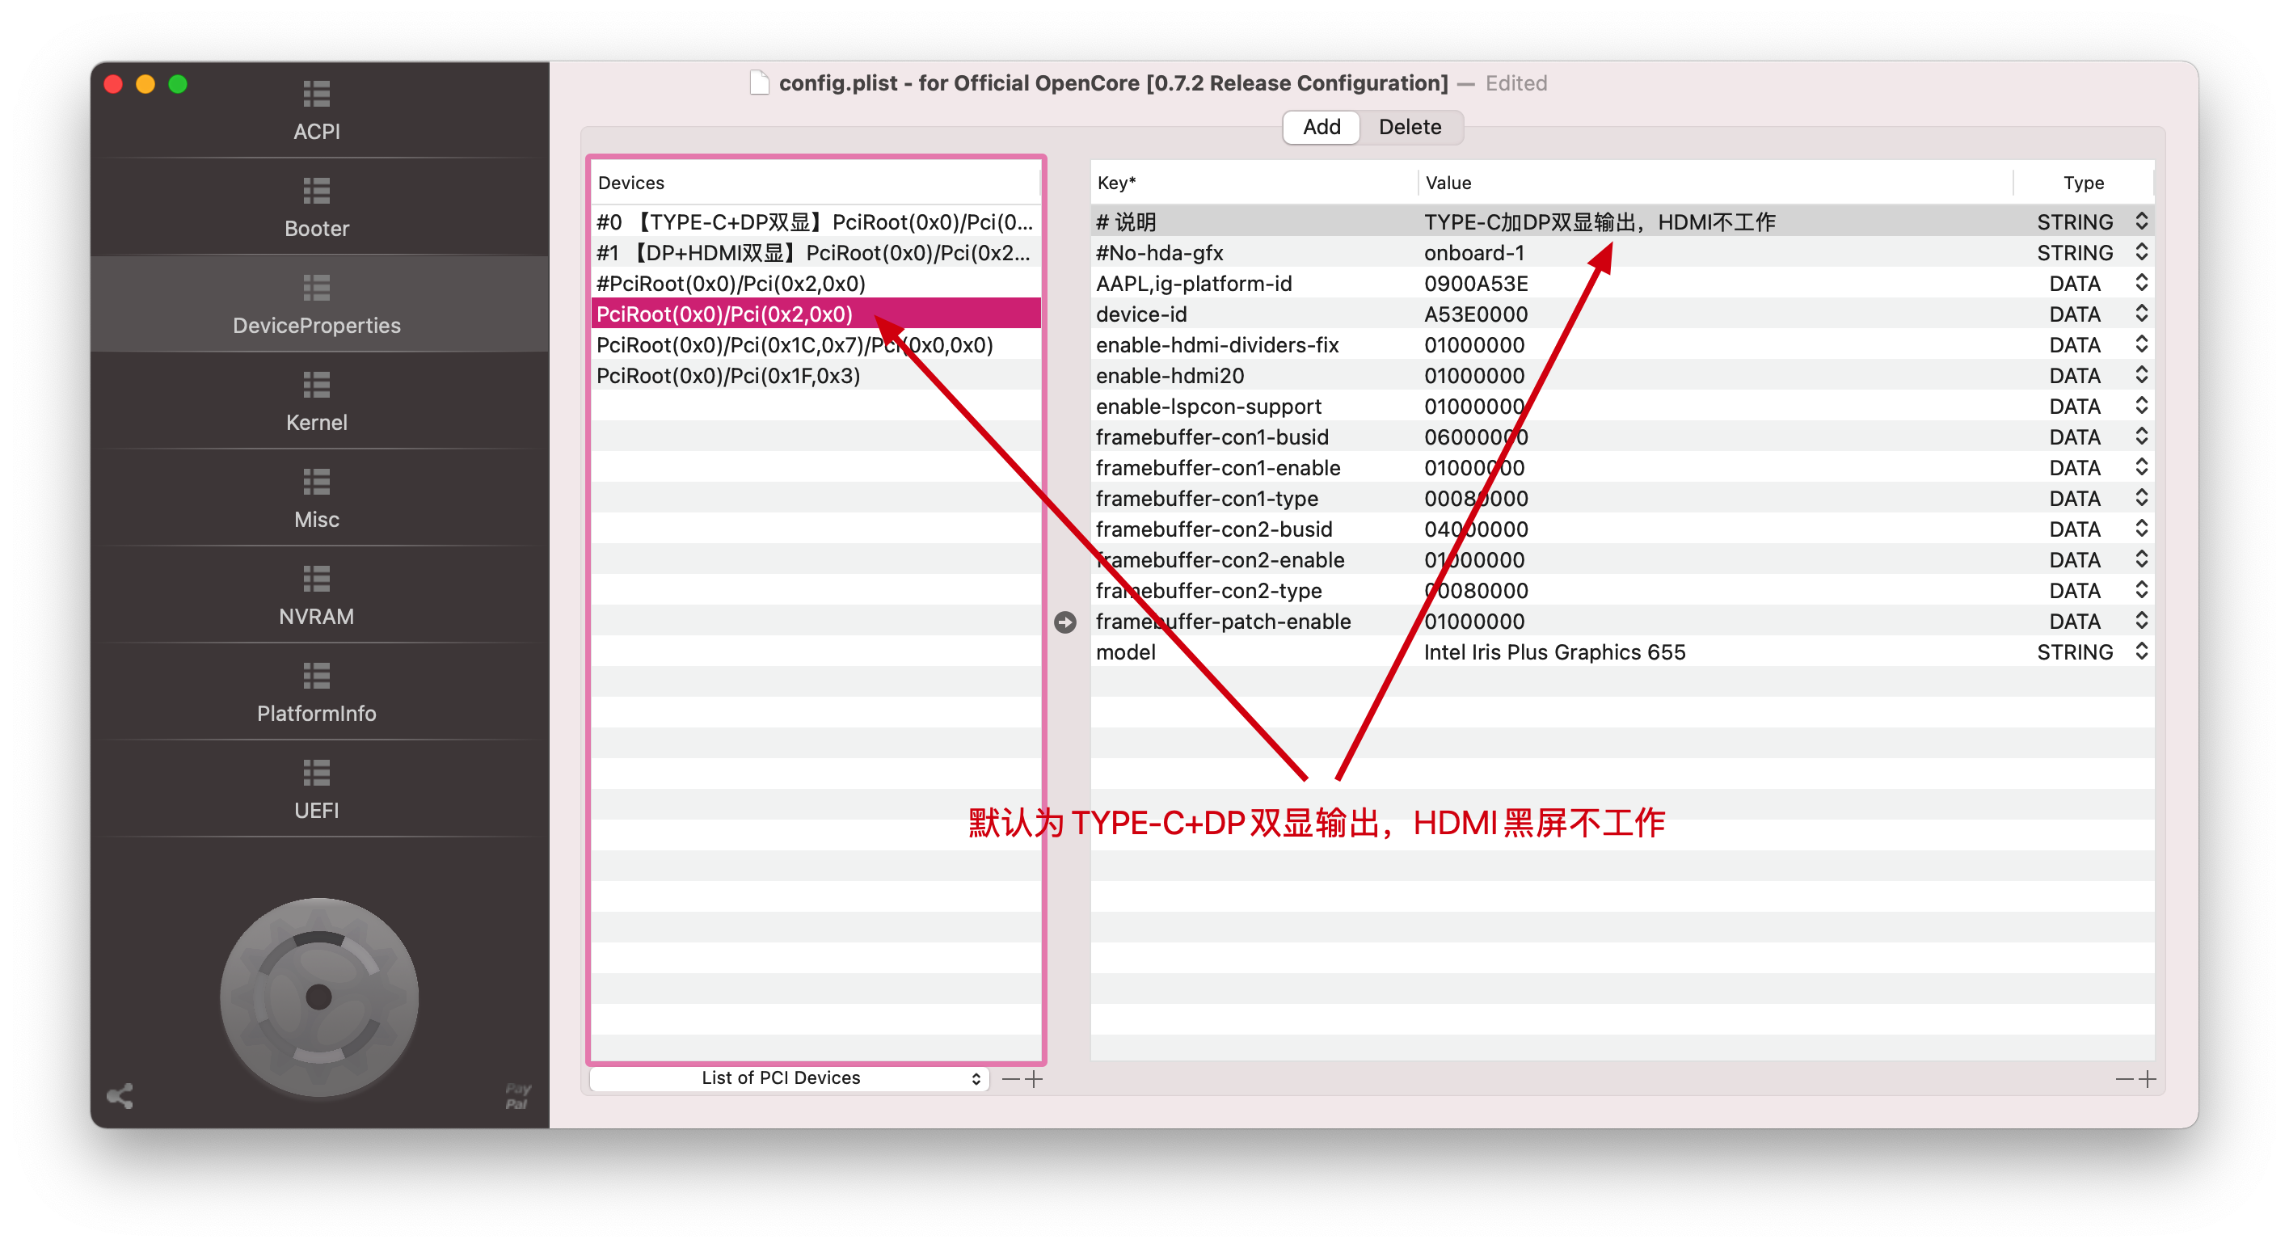The height and width of the screenshot is (1248, 2289).
Task: Select the enable-hdmi20 key row
Action: pos(1170,375)
